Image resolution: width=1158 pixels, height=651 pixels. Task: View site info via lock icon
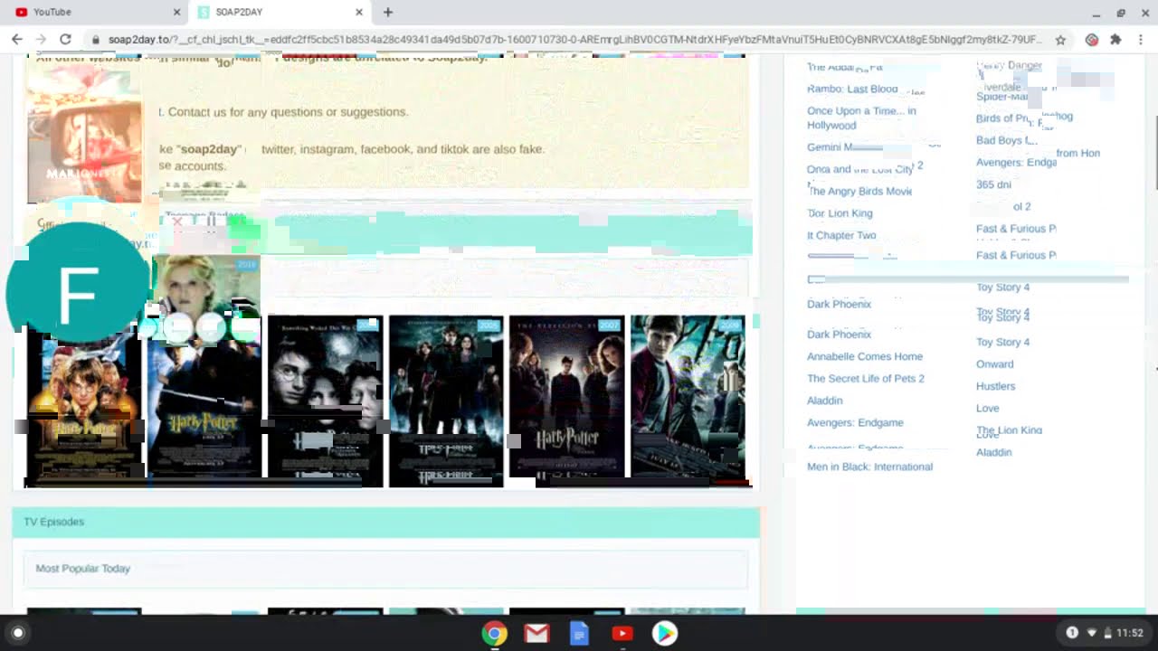96,40
